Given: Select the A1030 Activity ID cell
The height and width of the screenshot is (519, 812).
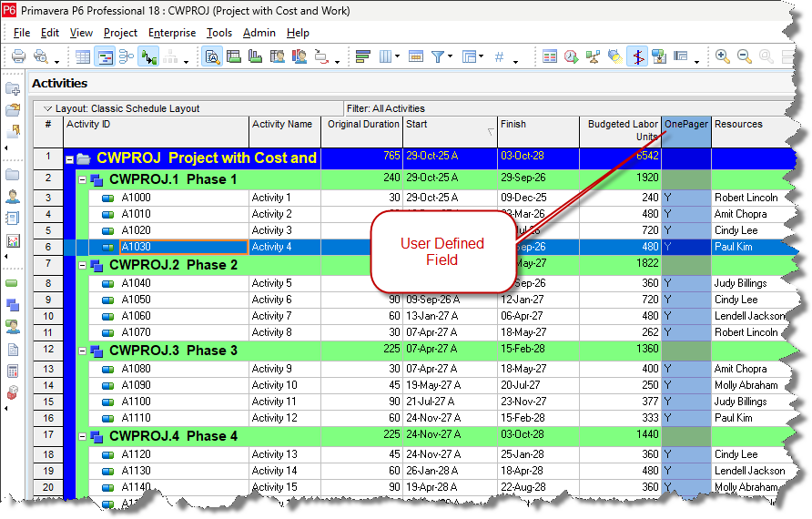Looking at the screenshot, I should pos(184,247).
